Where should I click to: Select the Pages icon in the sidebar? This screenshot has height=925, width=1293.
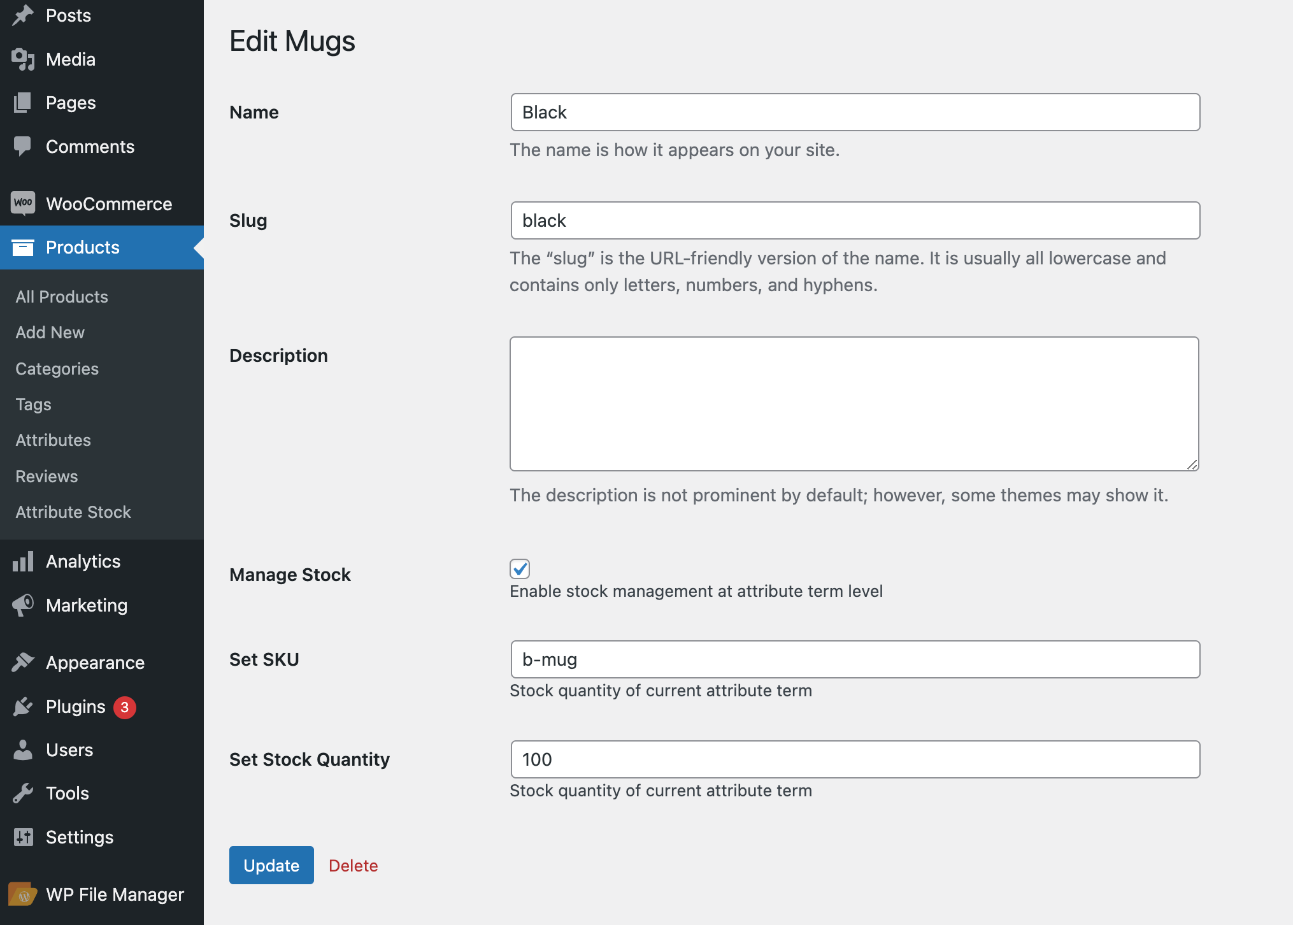[x=23, y=103]
